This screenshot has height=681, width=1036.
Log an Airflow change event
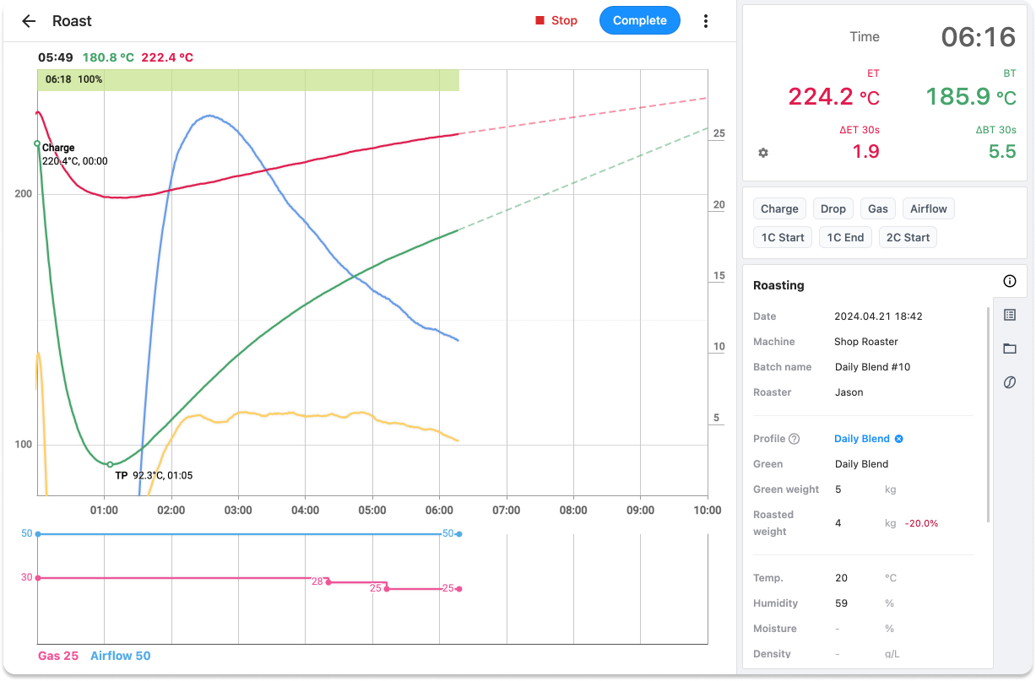(x=929, y=208)
